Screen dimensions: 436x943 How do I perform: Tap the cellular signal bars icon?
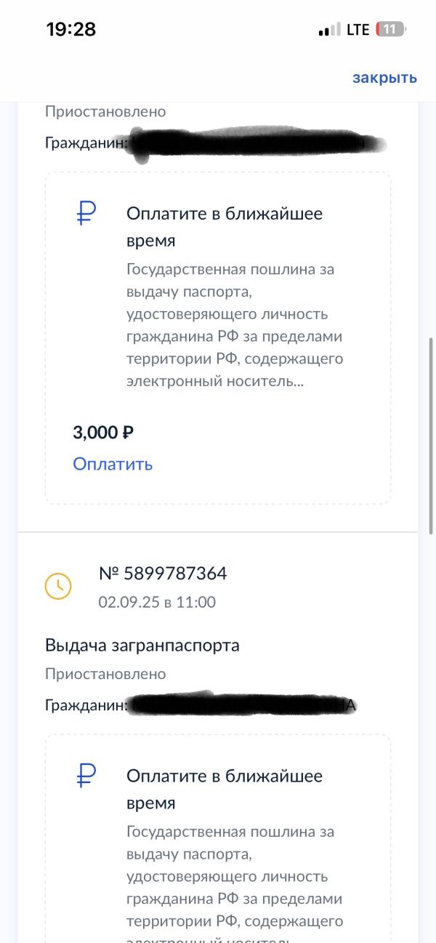click(329, 30)
